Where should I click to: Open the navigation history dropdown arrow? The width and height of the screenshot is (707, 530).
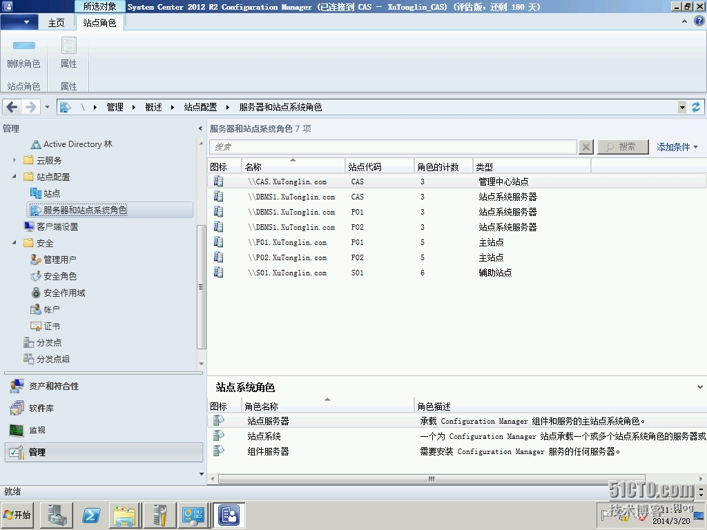click(48, 107)
